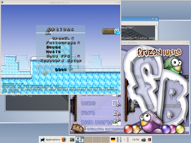Toggle the Sound checkbox in Frozen Bubble menu
This screenshot has height=143, width=191.
[115, 103]
